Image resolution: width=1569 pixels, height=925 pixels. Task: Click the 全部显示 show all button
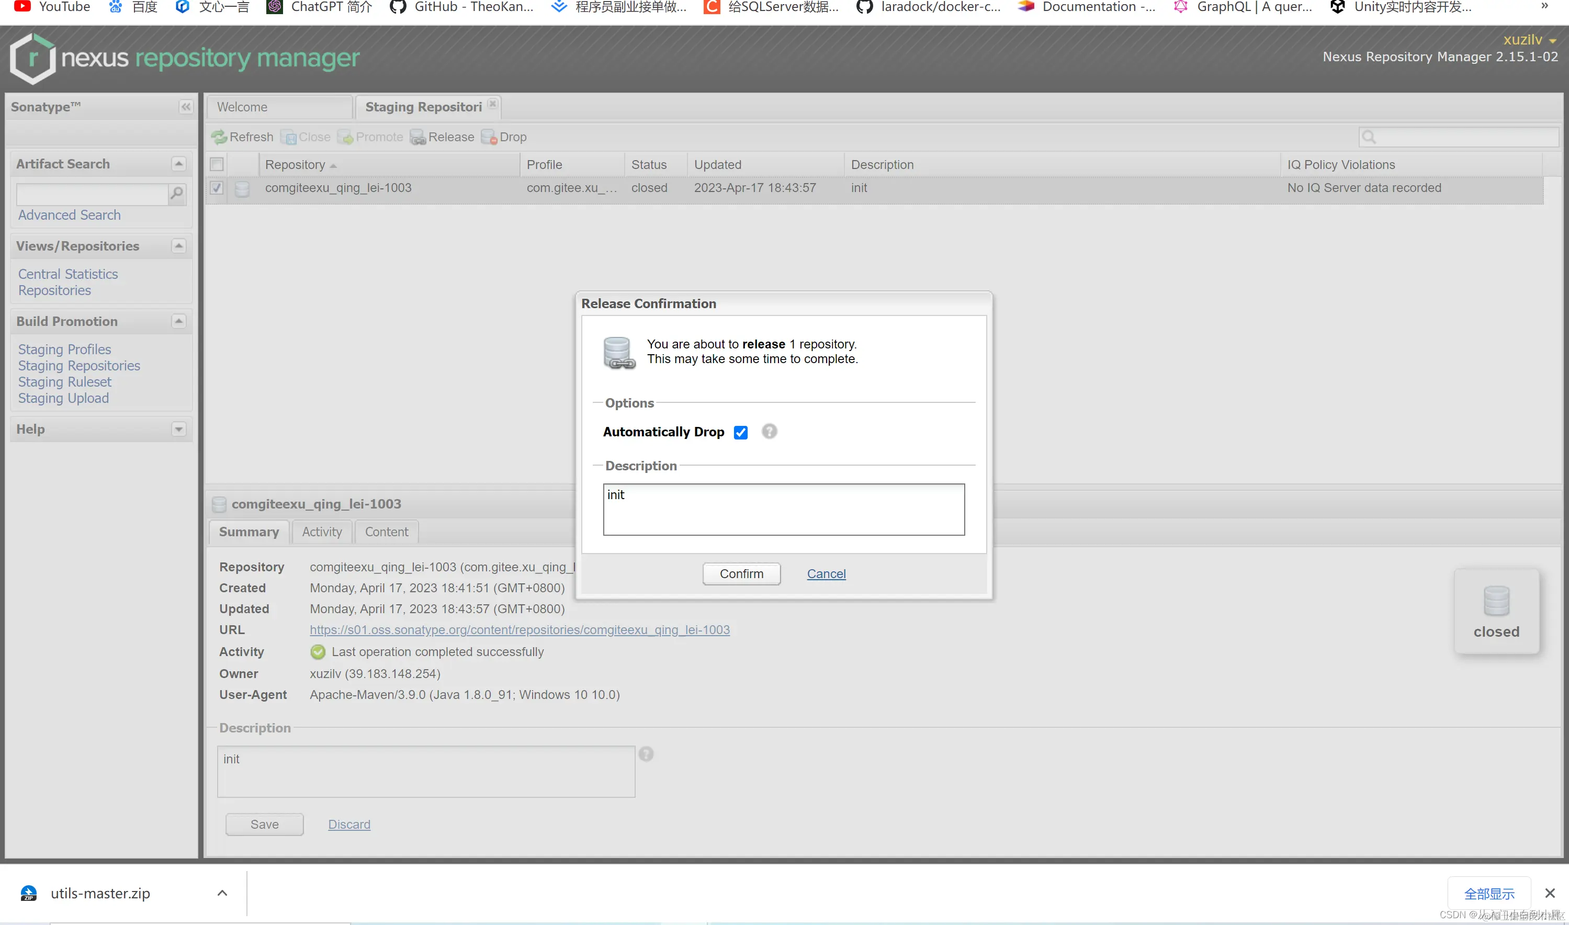1488,894
